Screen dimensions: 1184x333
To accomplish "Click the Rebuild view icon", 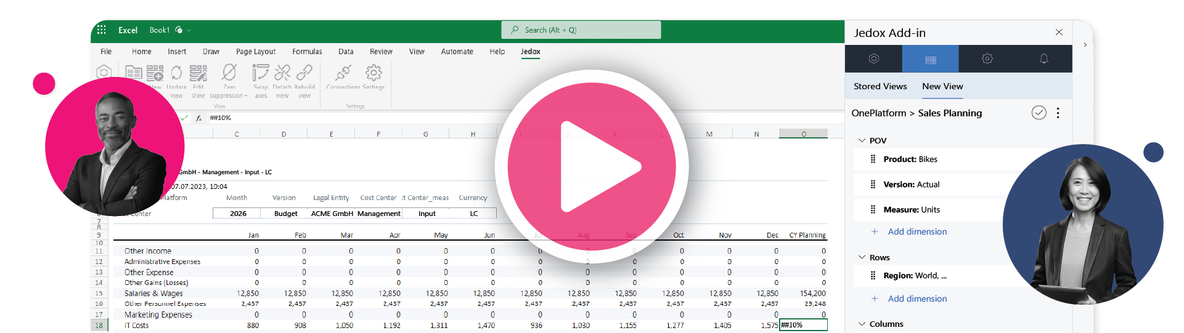I will pos(304,73).
